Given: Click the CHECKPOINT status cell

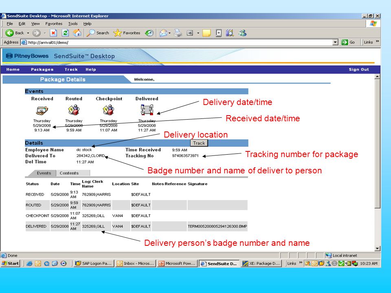Looking at the screenshot, I should pos(37,216).
